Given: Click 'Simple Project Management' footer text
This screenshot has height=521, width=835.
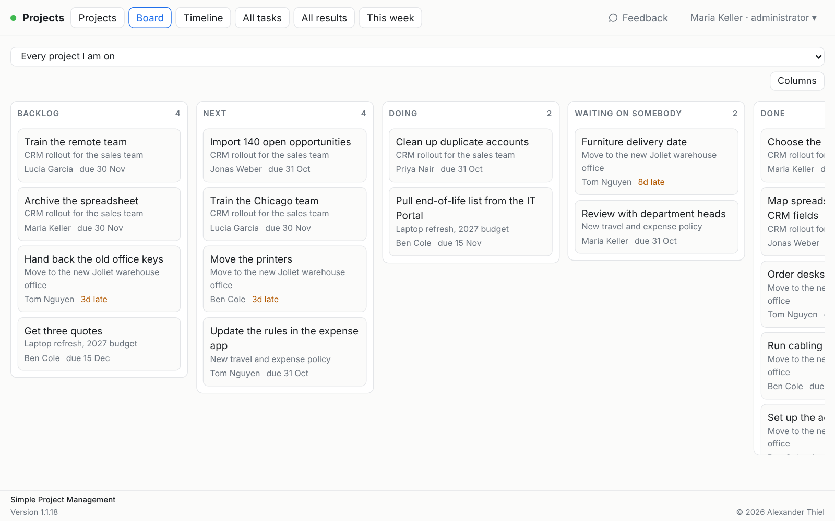Looking at the screenshot, I should tap(63, 500).
